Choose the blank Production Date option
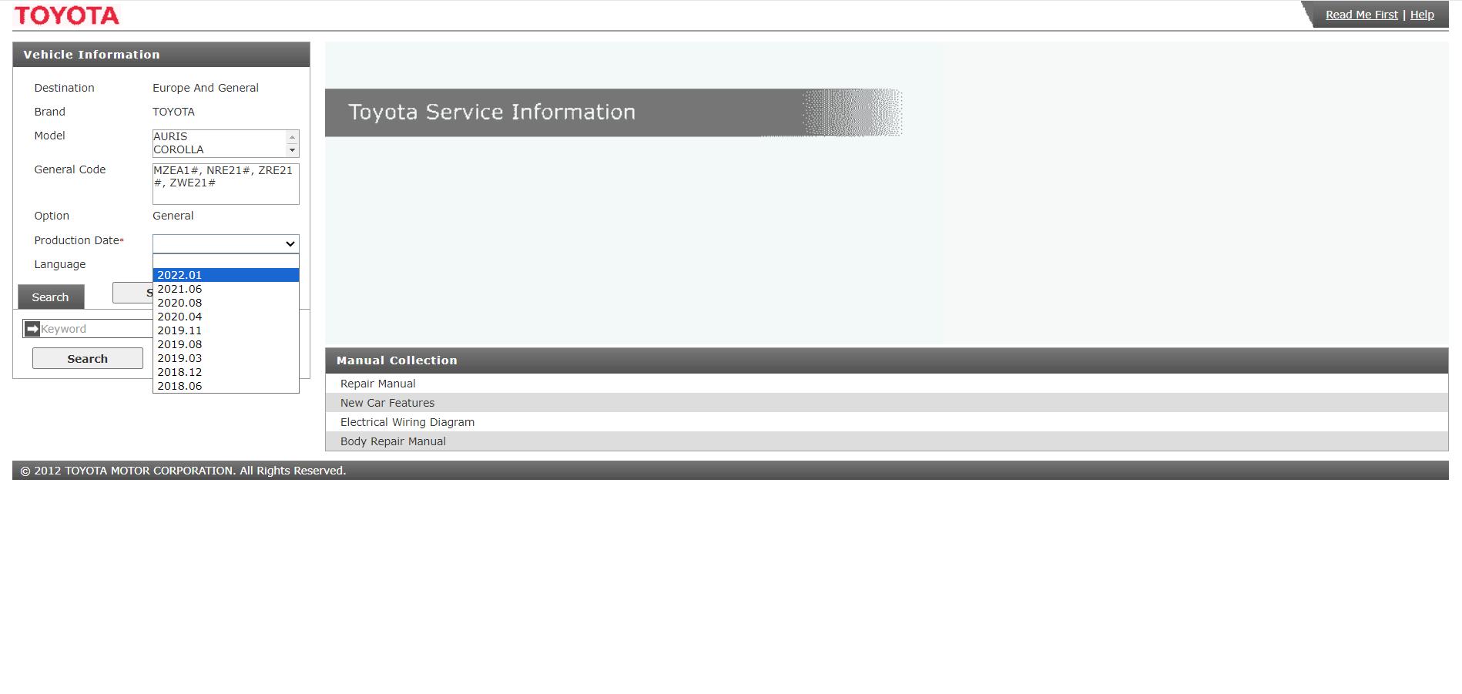The image size is (1462, 694). tap(226, 261)
